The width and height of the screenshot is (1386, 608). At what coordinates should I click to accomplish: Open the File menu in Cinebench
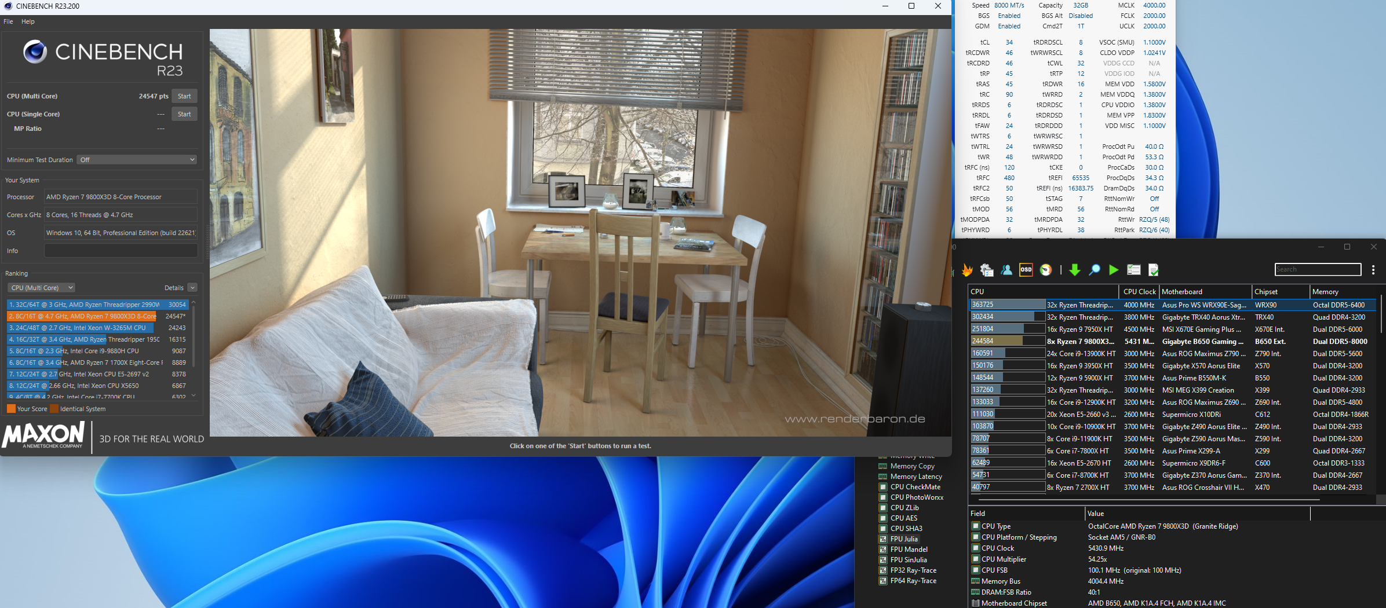pos(8,21)
